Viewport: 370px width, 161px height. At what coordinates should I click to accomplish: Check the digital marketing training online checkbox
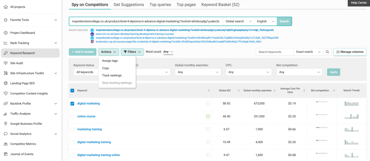(x=72, y=155)
